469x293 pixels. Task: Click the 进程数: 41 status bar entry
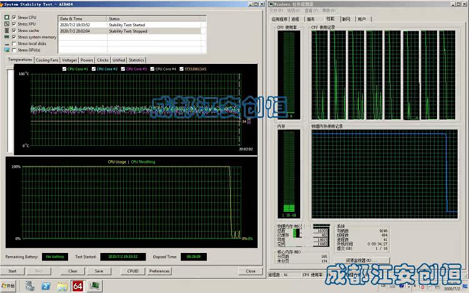tap(278, 275)
